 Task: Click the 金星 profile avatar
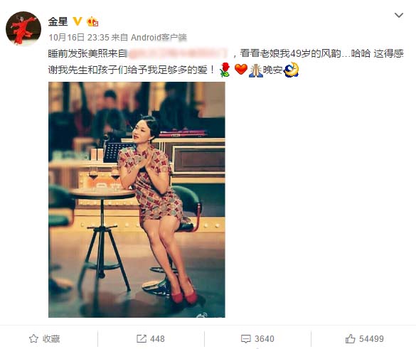point(23,28)
